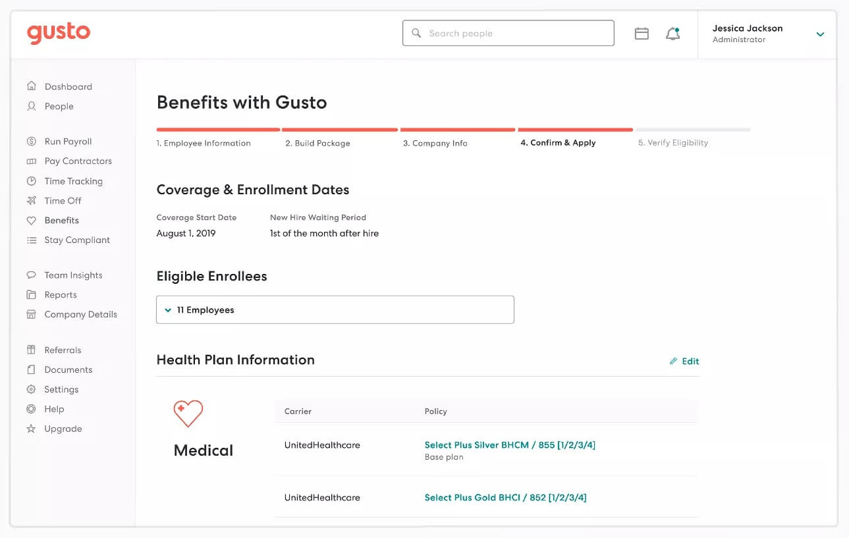
Task: Click the Medical heart icon
Action: (x=188, y=414)
